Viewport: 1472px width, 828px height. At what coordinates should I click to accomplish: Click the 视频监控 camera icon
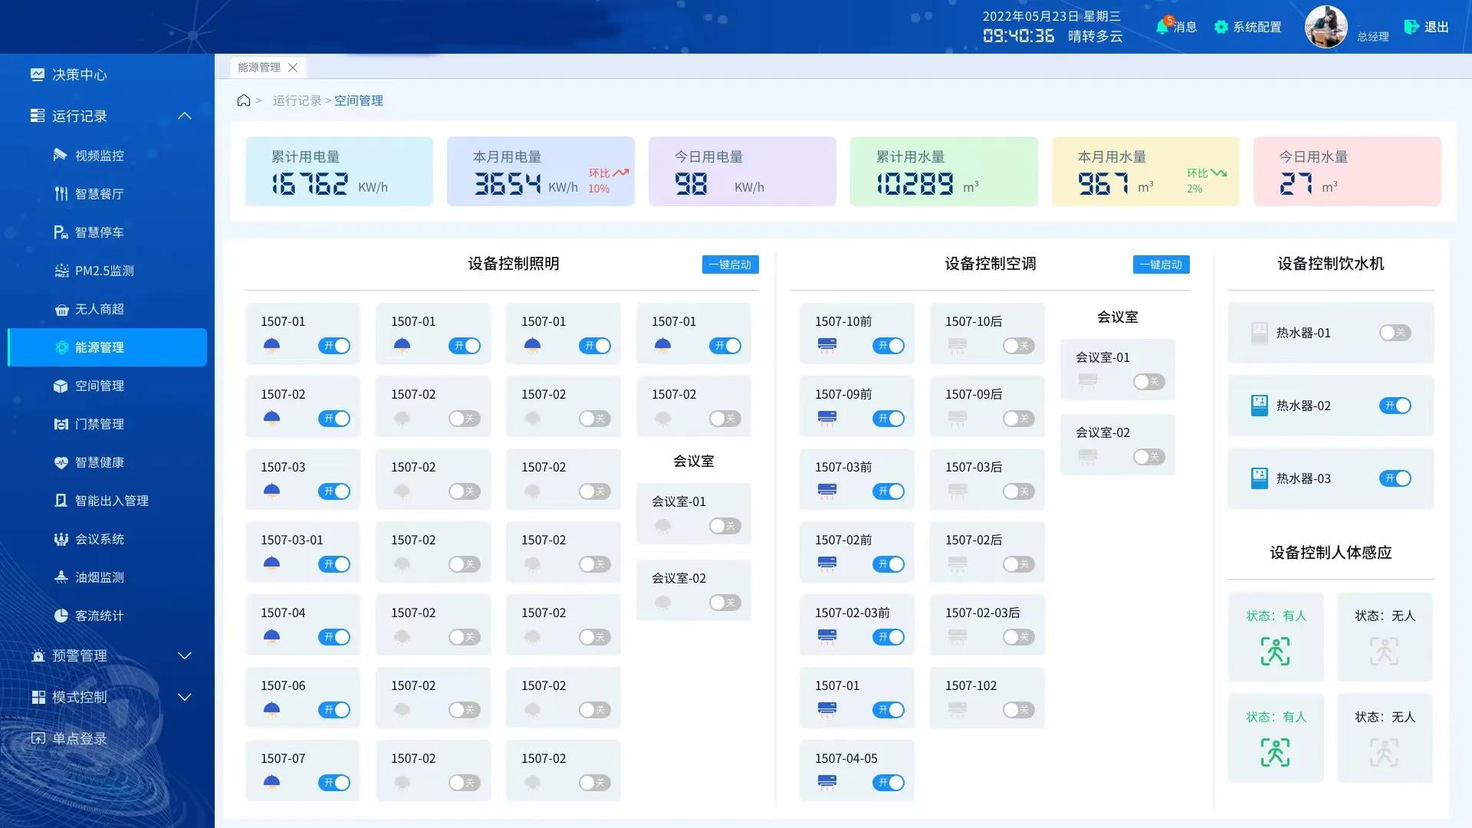[61, 155]
